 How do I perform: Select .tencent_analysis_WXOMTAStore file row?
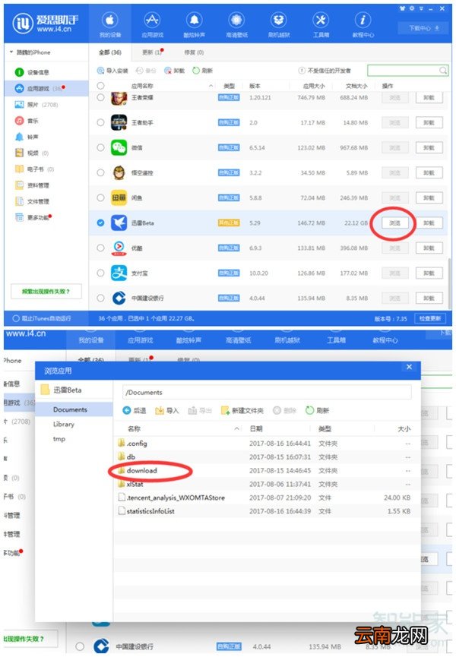(x=266, y=497)
